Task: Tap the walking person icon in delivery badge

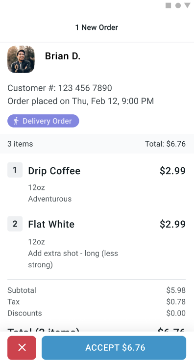Action: [16, 121]
